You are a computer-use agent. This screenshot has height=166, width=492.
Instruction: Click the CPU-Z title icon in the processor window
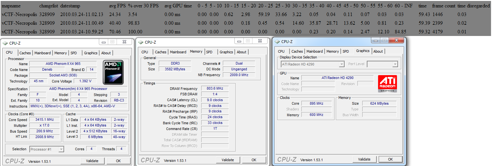tap(5, 43)
